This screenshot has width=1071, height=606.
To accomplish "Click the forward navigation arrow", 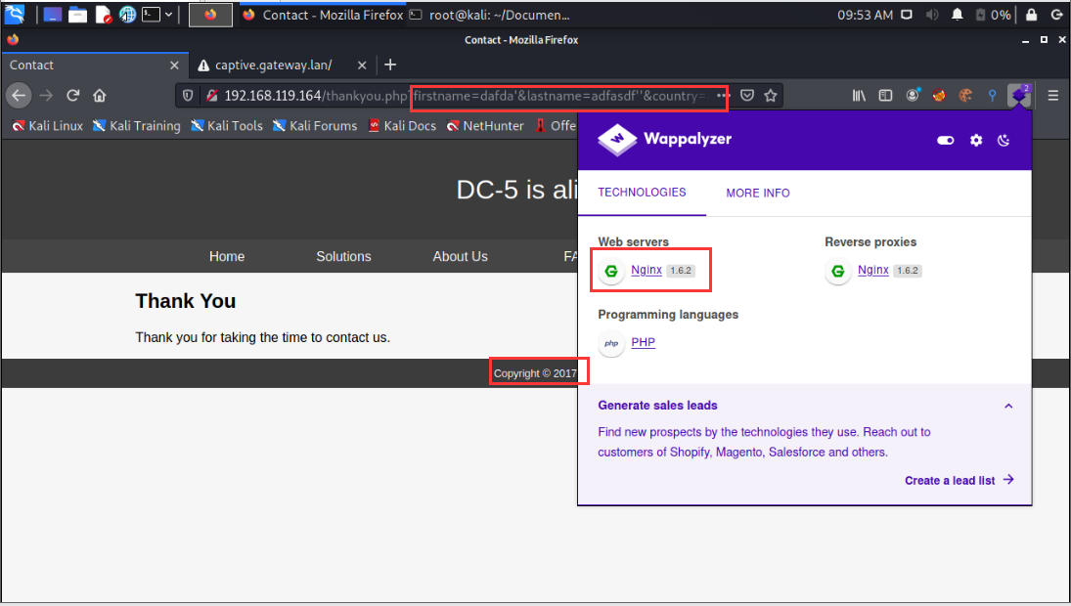I will pos(46,96).
